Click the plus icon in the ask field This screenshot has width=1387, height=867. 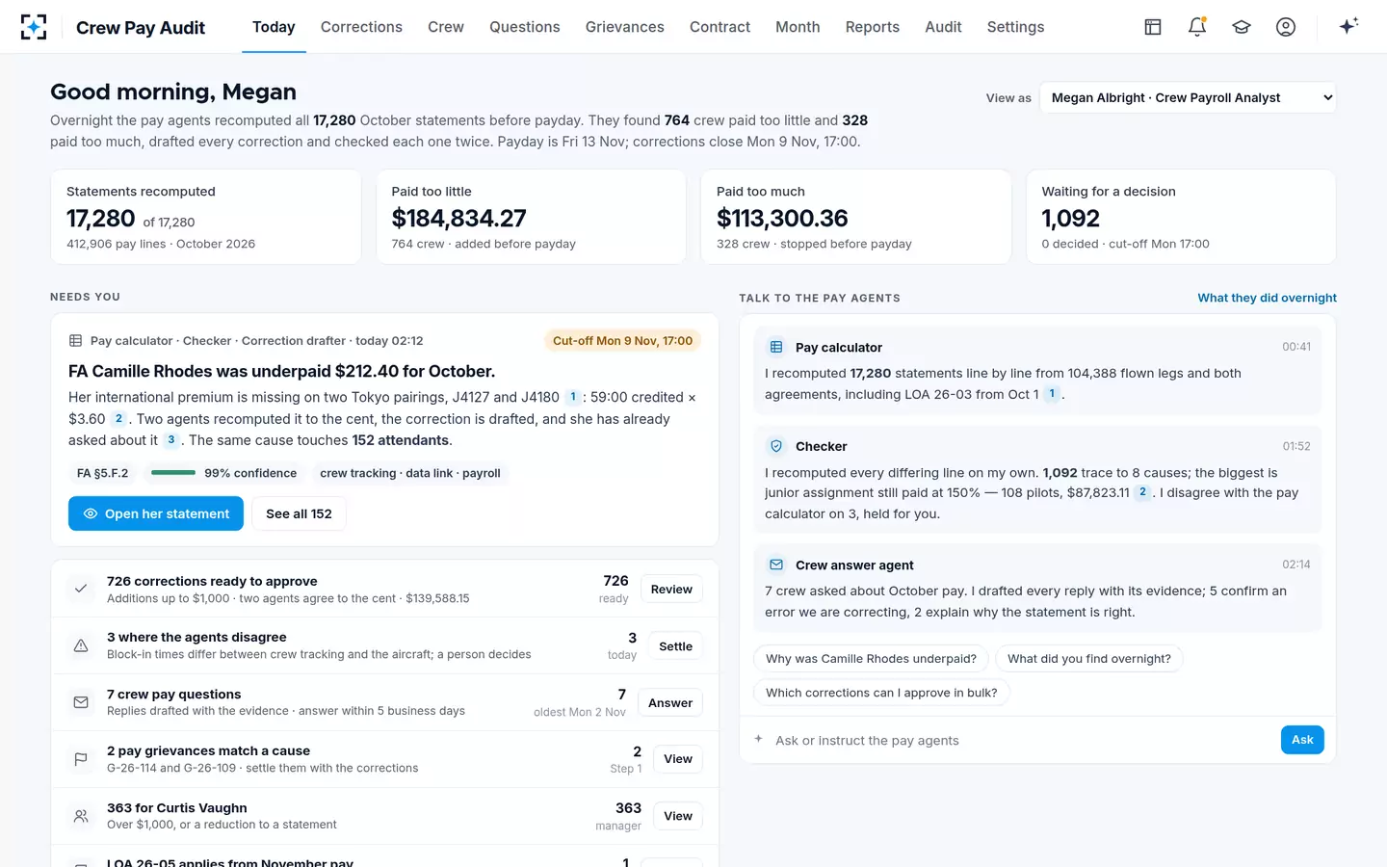click(x=759, y=739)
